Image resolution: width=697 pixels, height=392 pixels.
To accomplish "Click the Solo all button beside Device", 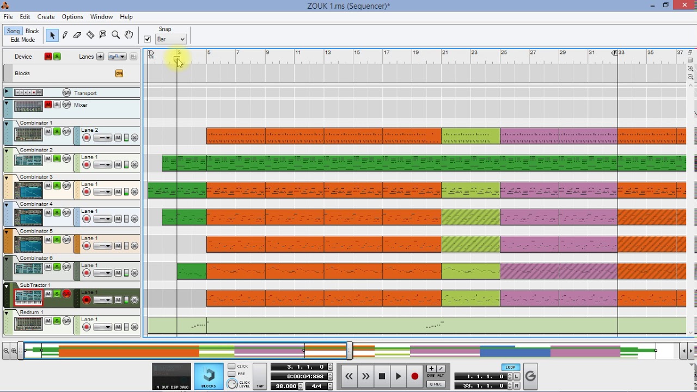I will [57, 57].
